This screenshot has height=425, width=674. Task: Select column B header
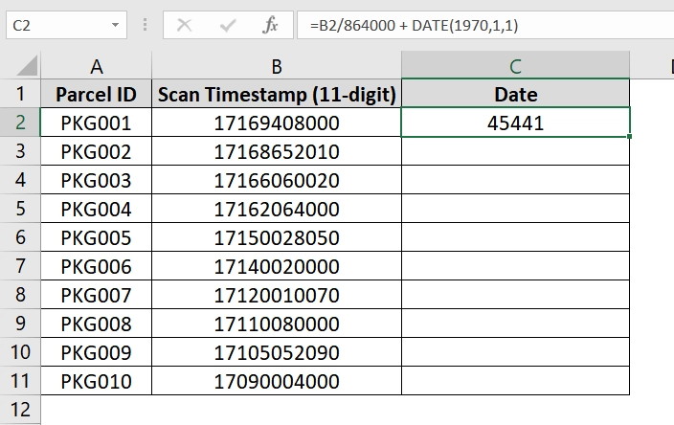click(x=277, y=66)
